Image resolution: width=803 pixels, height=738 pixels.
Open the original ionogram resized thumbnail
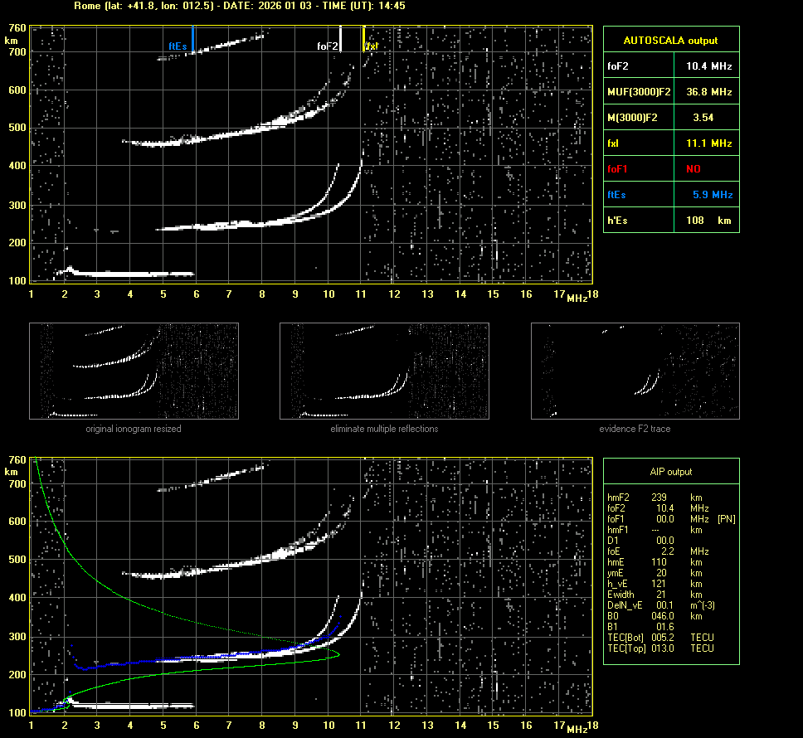click(134, 371)
